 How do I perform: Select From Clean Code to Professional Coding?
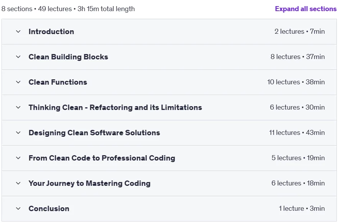coord(102,158)
